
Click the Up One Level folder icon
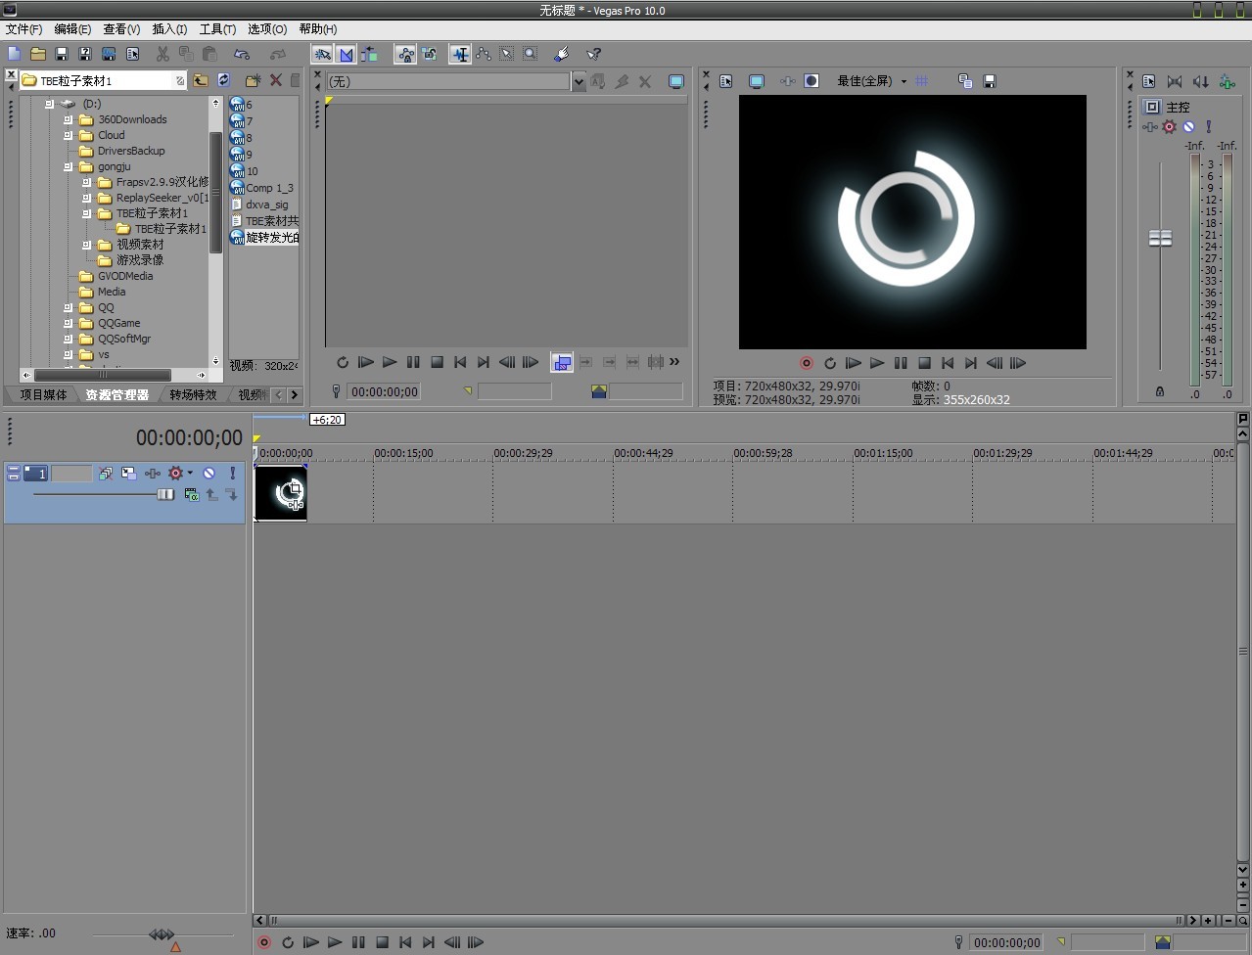[x=200, y=80]
